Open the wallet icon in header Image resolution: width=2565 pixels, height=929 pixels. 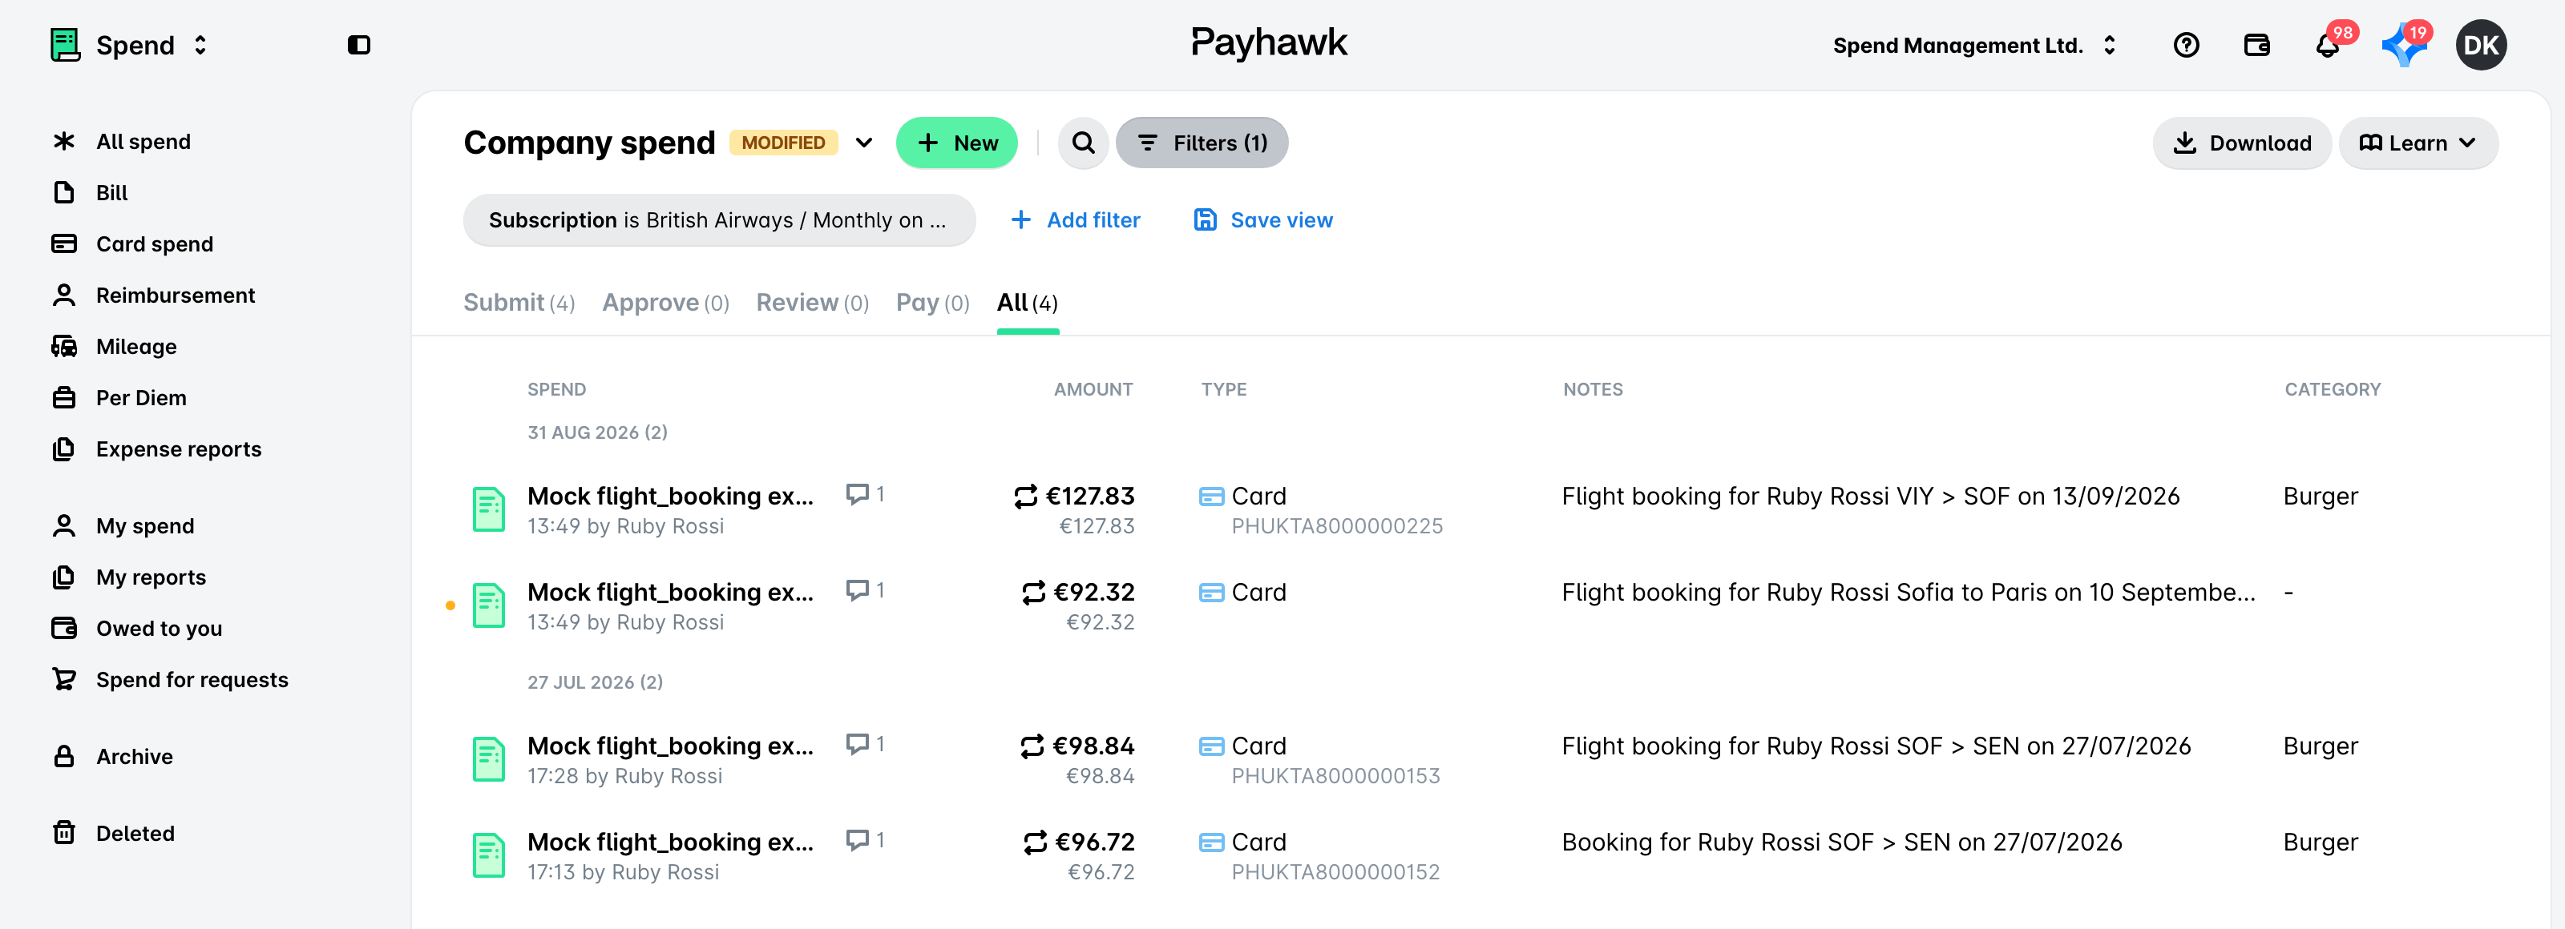point(2256,45)
